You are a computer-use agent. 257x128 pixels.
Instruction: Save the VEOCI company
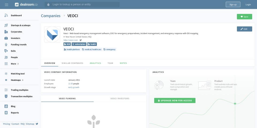(x=244, y=17)
